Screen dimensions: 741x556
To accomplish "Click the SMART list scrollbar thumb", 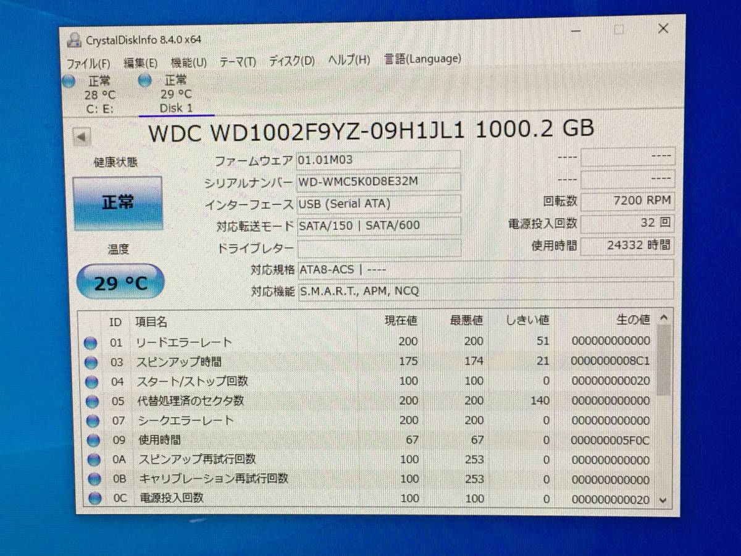I will pos(663,361).
